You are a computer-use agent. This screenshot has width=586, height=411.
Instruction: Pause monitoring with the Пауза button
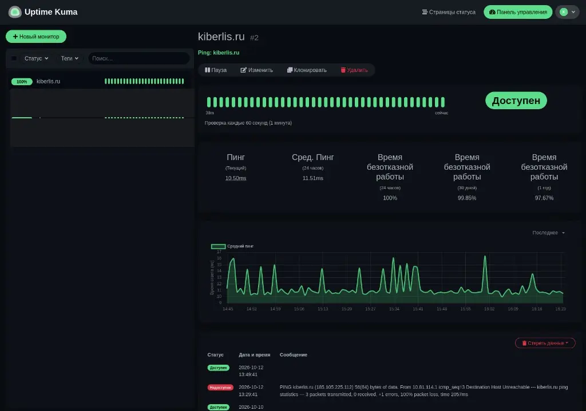click(216, 70)
